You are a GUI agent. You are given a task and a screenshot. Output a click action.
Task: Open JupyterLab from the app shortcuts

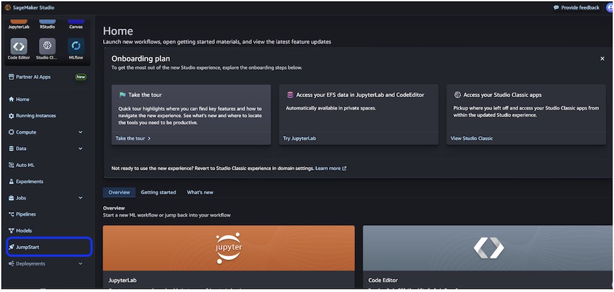coord(19,24)
